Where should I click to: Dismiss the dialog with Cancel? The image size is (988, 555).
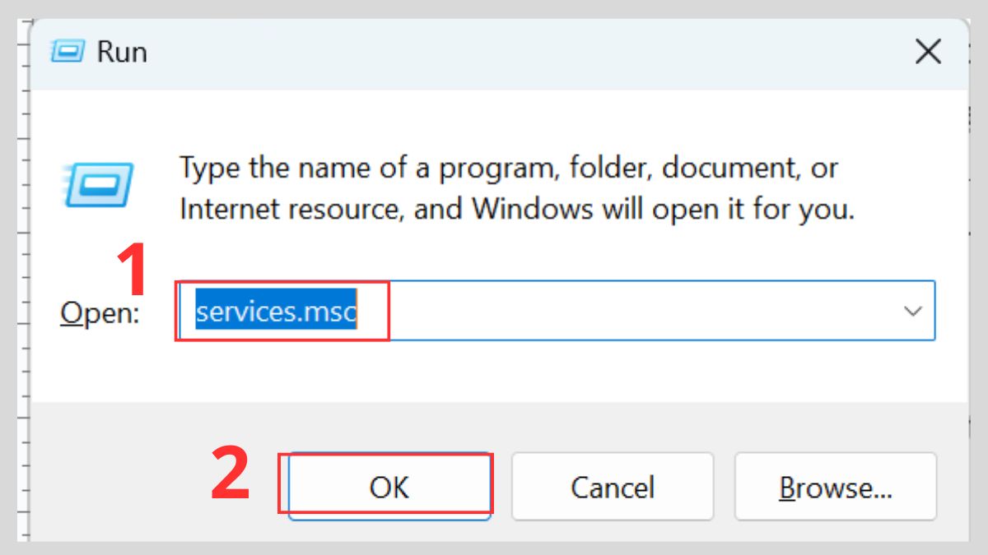tap(613, 487)
